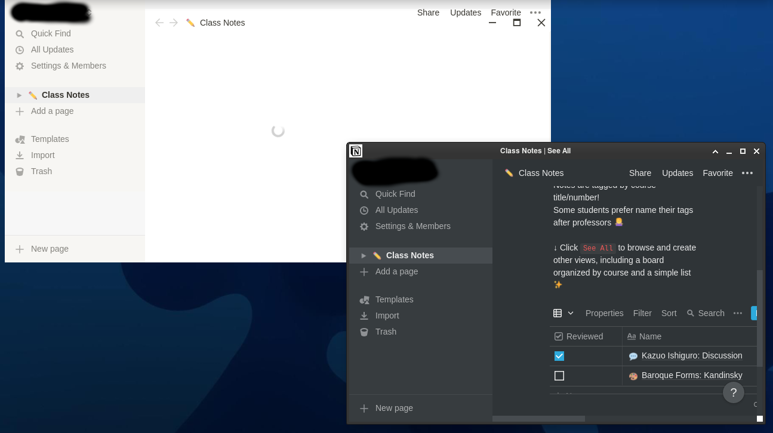
Task: Click the See All link in the note
Action: pos(598,248)
